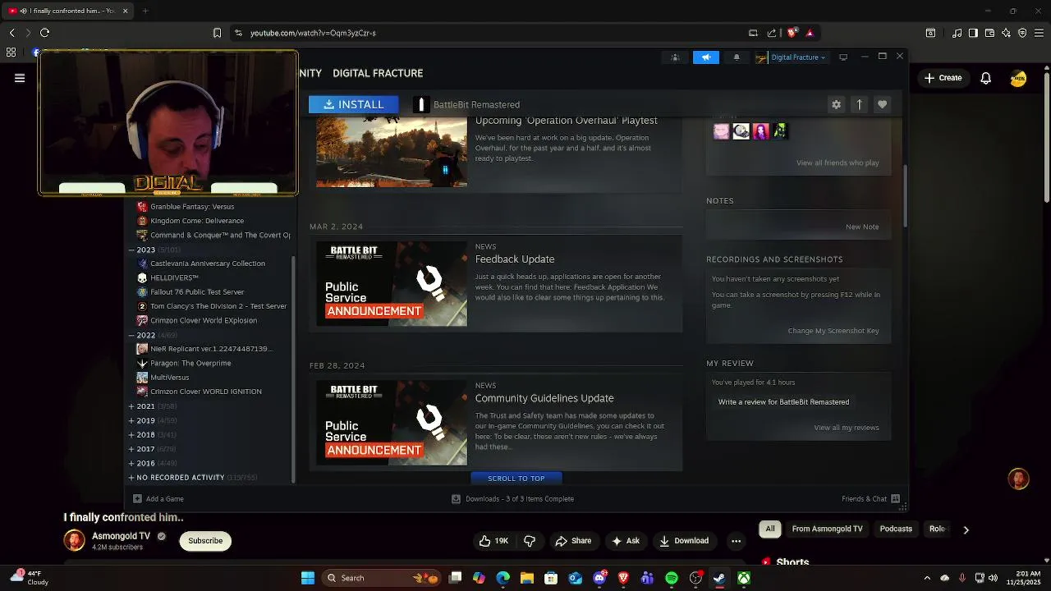Click the blue INSTALL button
Screen dimensions: 1051x591
pyautogui.click(x=353, y=104)
